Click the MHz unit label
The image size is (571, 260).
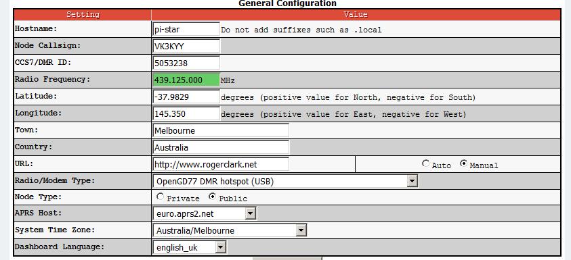[228, 80]
